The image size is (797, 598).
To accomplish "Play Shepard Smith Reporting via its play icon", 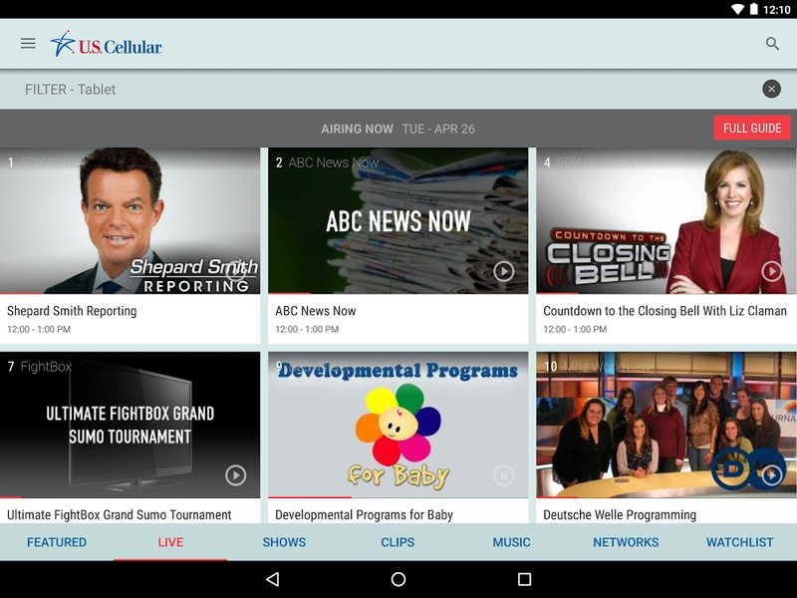I will pyautogui.click(x=235, y=271).
